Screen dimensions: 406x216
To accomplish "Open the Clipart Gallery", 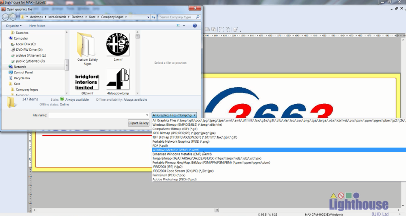I will pyautogui.click(x=138, y=123).
